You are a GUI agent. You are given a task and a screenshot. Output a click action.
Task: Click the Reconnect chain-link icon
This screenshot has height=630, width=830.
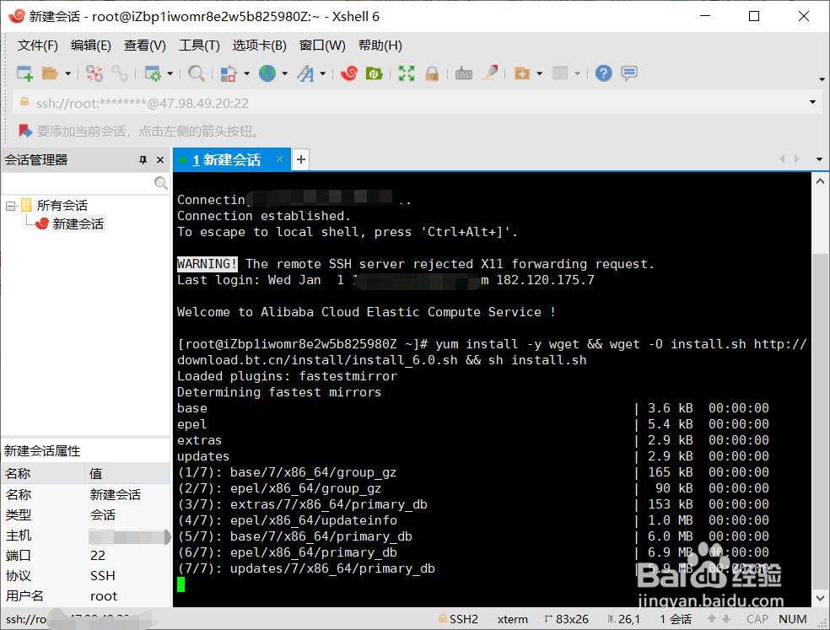point(120,73)
